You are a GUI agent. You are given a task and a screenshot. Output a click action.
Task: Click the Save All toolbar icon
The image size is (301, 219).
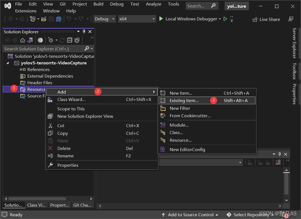coord(58,19)
